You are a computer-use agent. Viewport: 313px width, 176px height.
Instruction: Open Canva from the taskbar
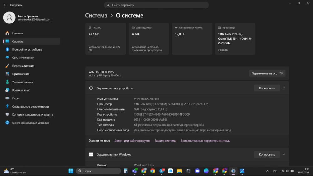tap(206, 171)
